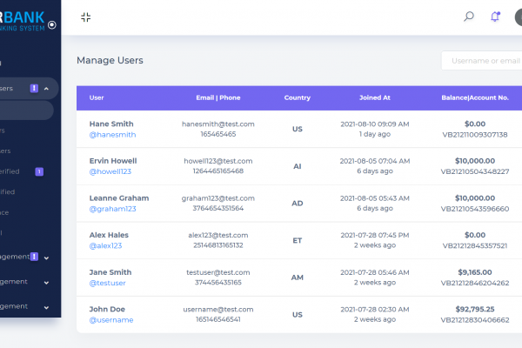522x348 pixels.
Task: Click the Manage Users page title
Action: click(x=110, y=60)
